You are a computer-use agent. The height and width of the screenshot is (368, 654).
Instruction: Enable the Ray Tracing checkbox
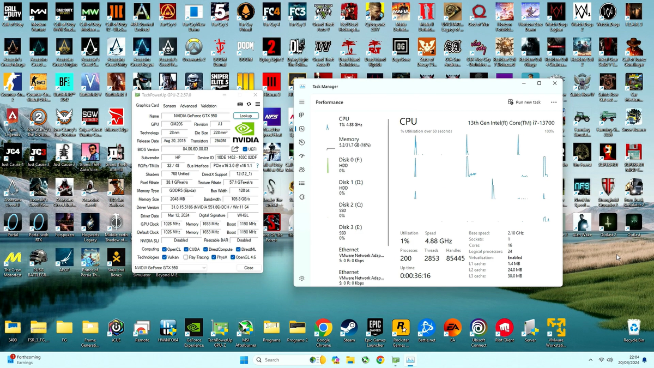click(186, 257)
